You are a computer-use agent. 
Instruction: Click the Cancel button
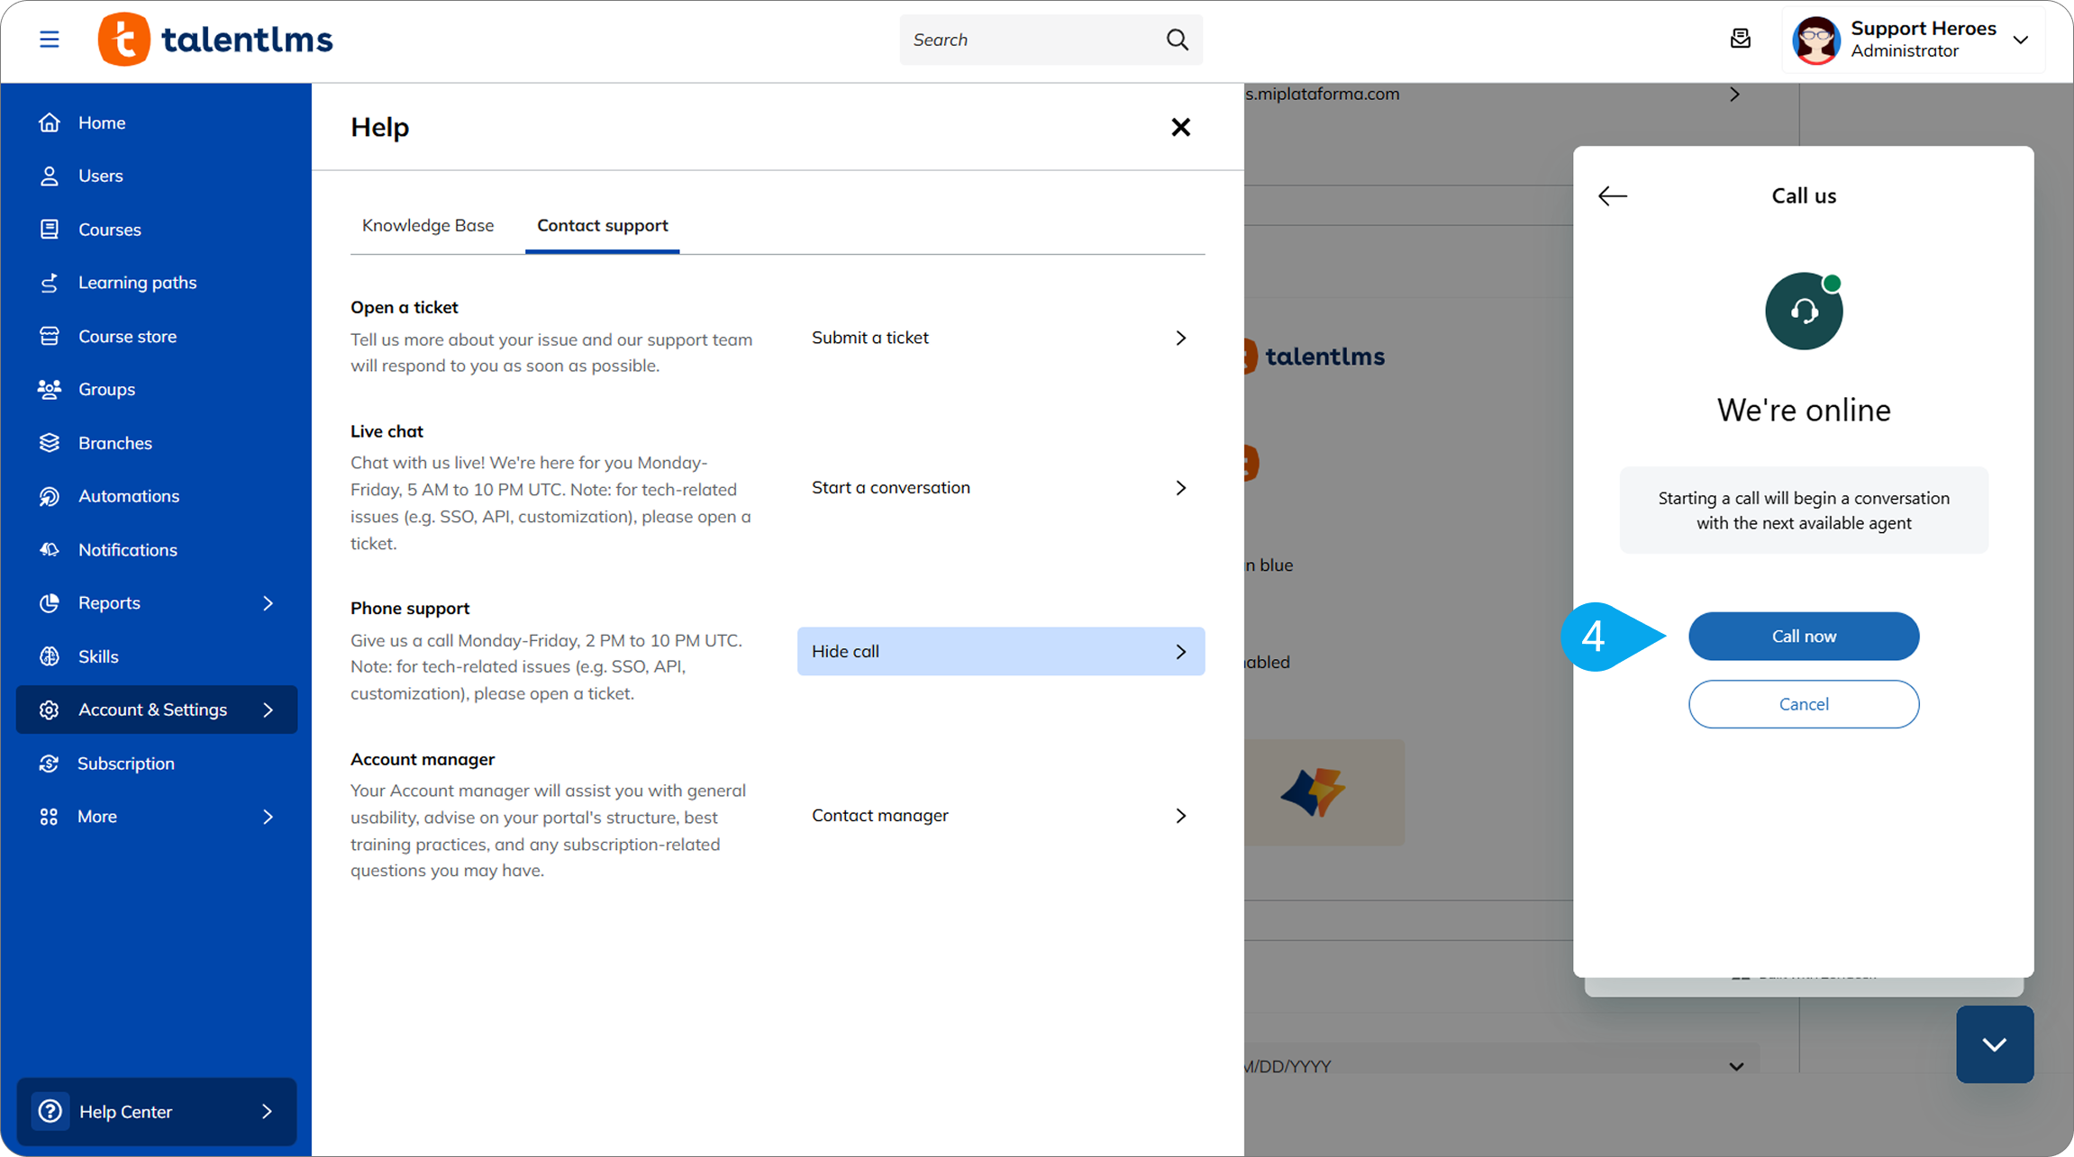point(1803,704)
